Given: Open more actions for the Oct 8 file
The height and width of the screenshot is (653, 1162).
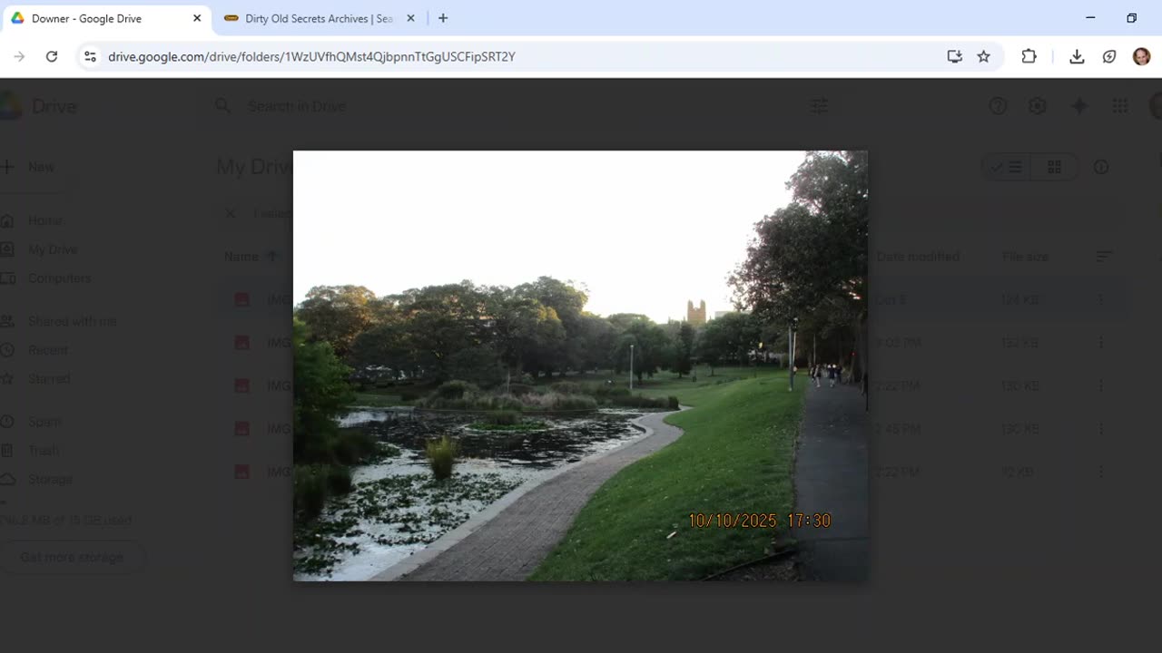Looking at the screenshot, I should tap(1100, 299).
